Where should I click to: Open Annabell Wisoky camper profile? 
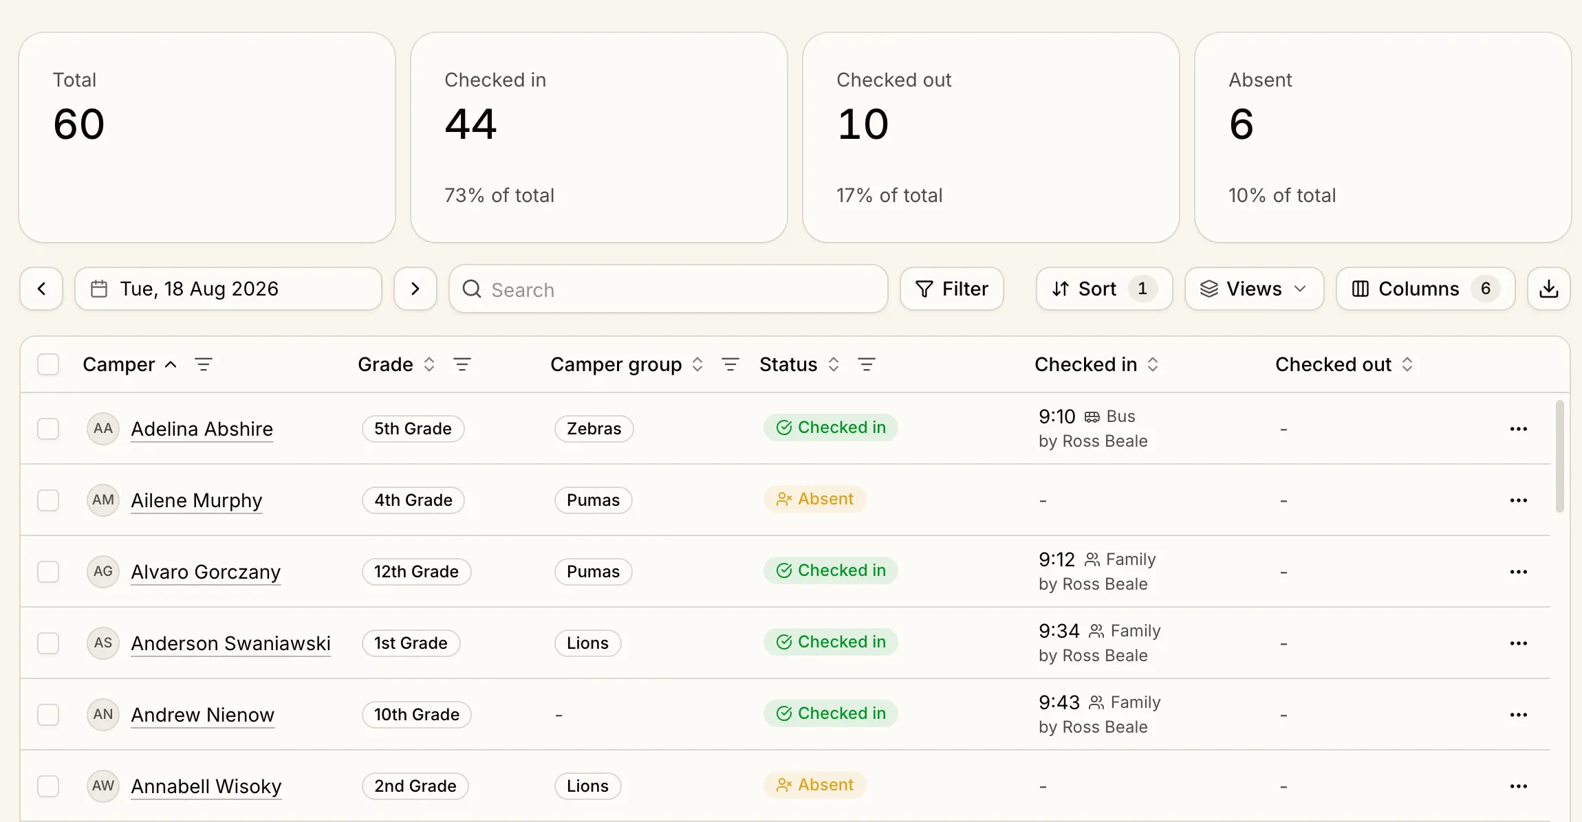click(x=206, y=786)
